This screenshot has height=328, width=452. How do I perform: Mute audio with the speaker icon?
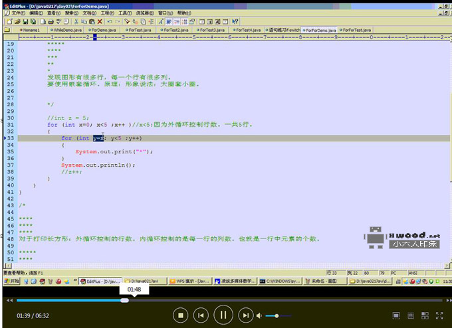[259, 315]
